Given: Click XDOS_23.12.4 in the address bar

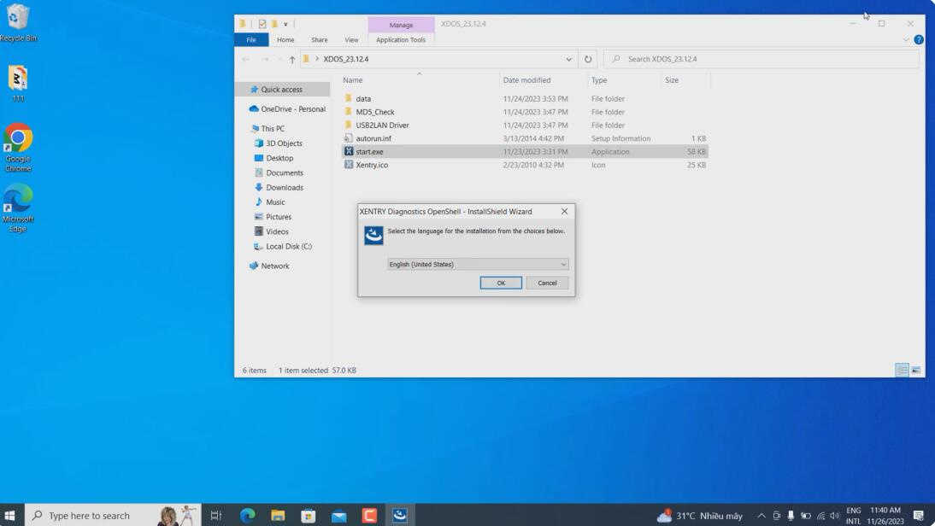Looking at the screenshot, I should pos(346,59).
